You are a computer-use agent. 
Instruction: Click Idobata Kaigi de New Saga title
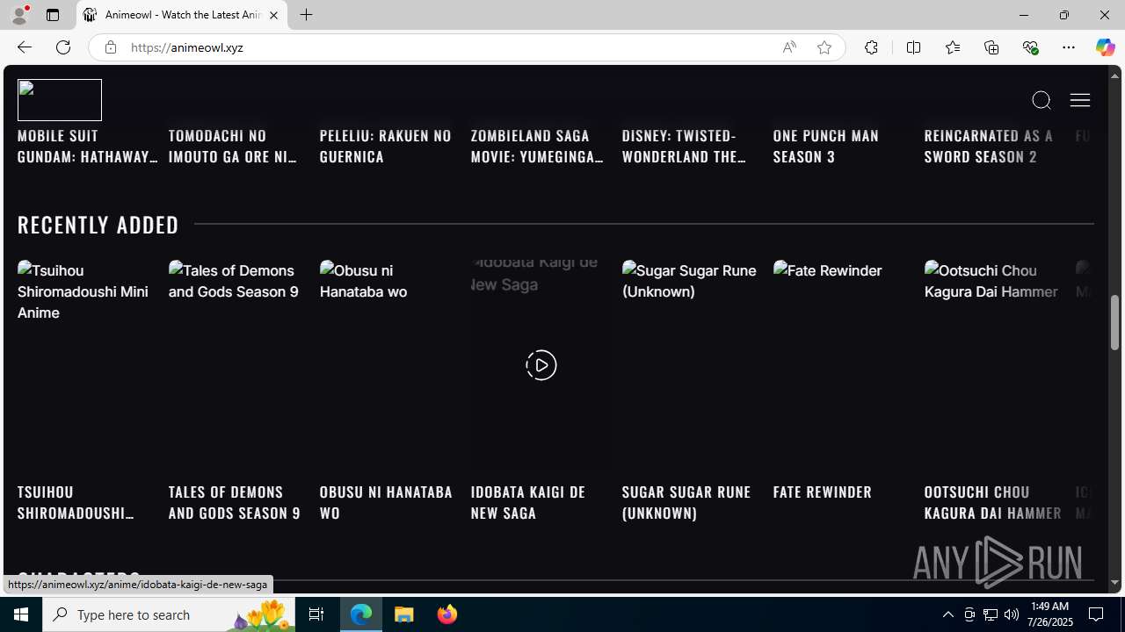(528, 502)
